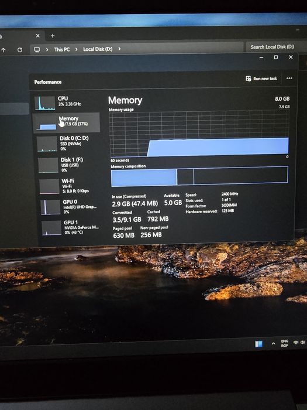Open GPU 1 NVIDIA GeForce entry
The width and height of the screenshot is (307, 410).
(x=70, y=227)
